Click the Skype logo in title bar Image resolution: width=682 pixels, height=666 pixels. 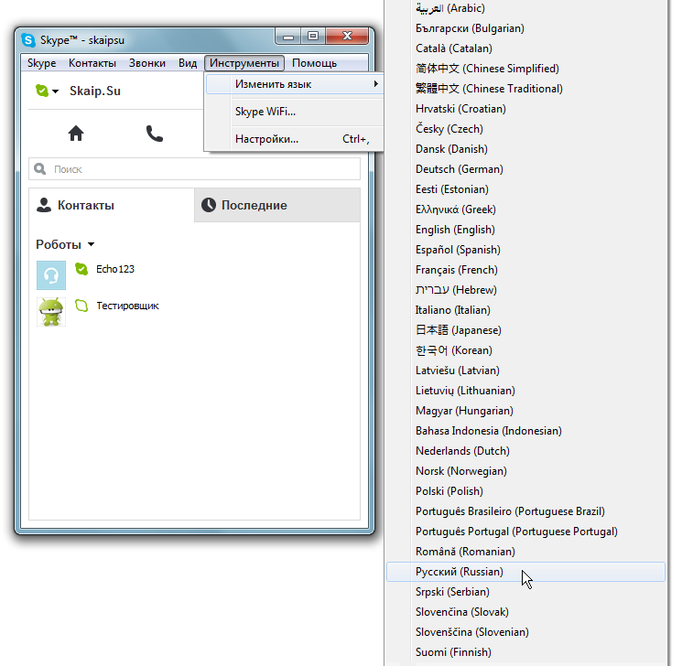[x=28, y=40]
